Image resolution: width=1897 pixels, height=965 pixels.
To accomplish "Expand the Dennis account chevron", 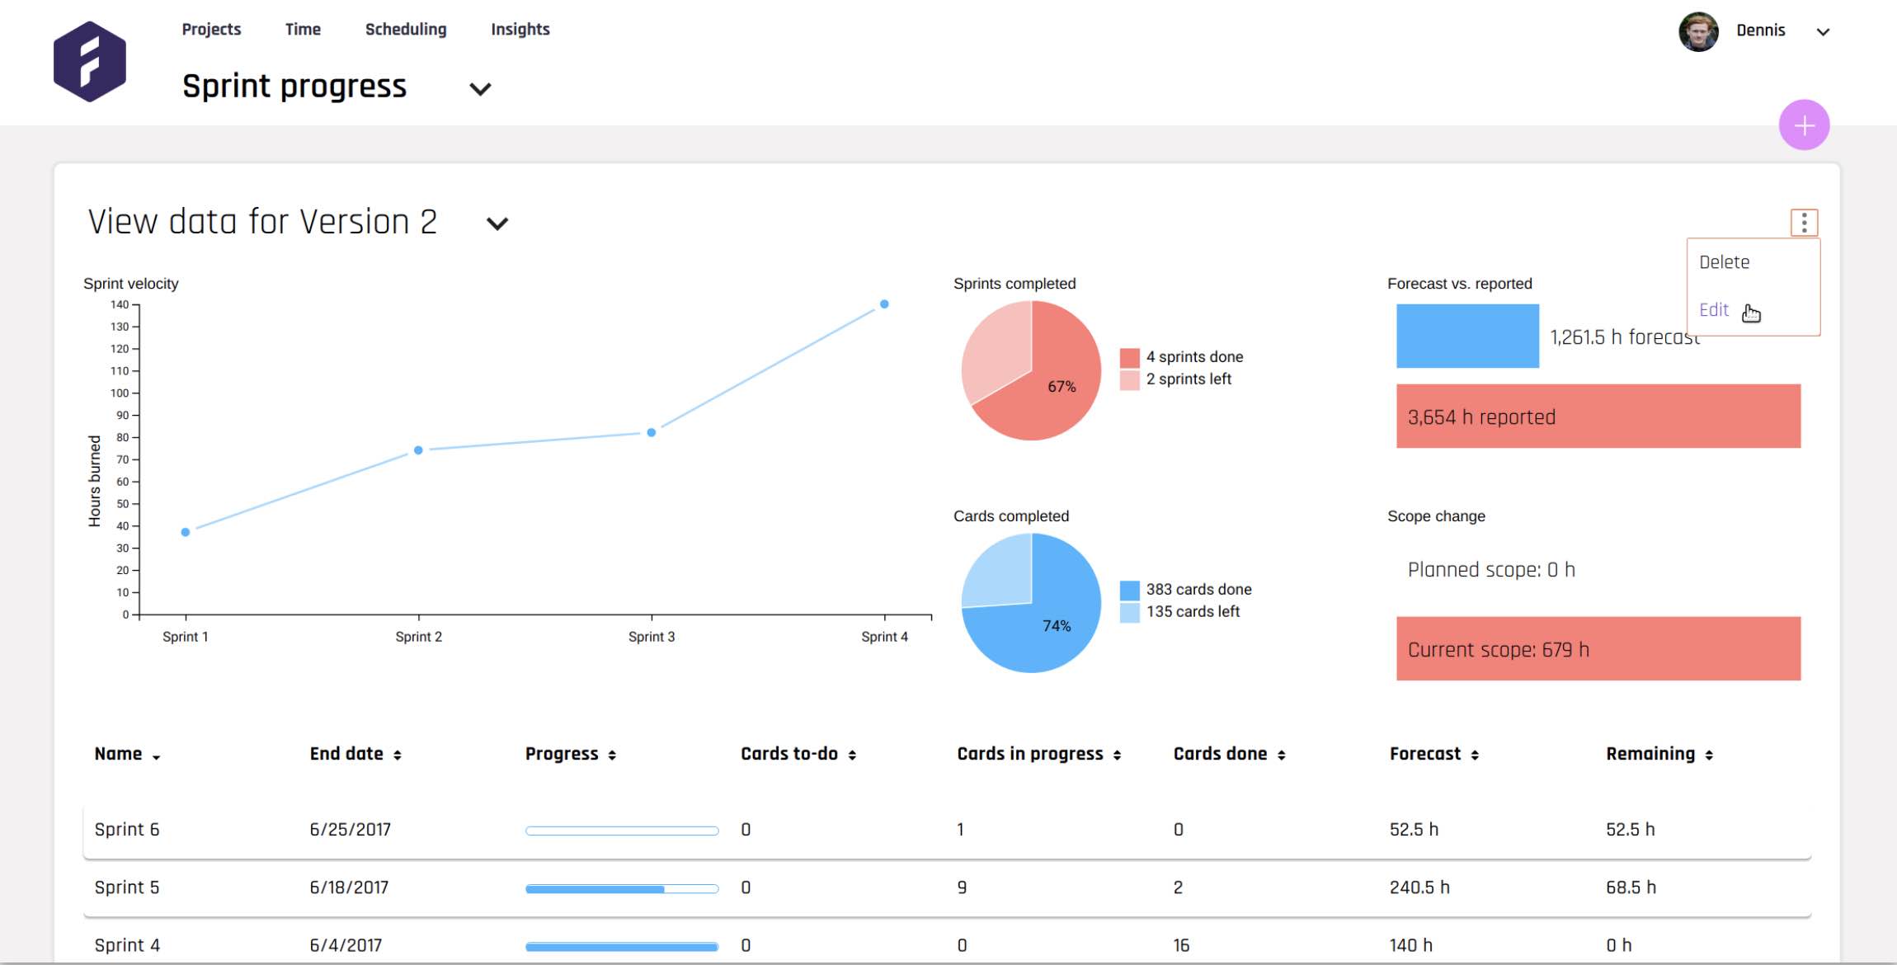I will coord(1824,31).
